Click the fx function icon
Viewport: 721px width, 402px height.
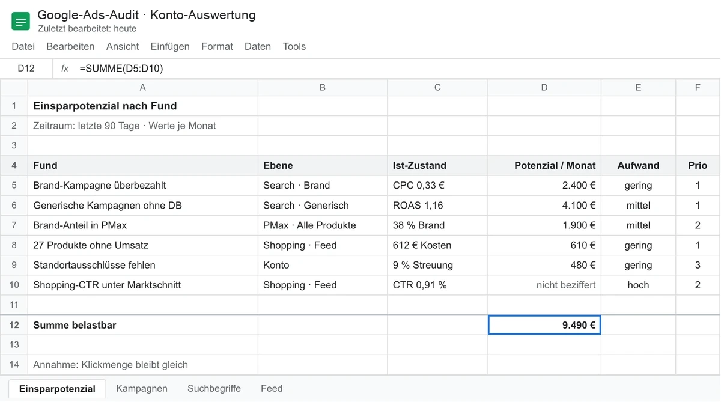coord(65,69)
